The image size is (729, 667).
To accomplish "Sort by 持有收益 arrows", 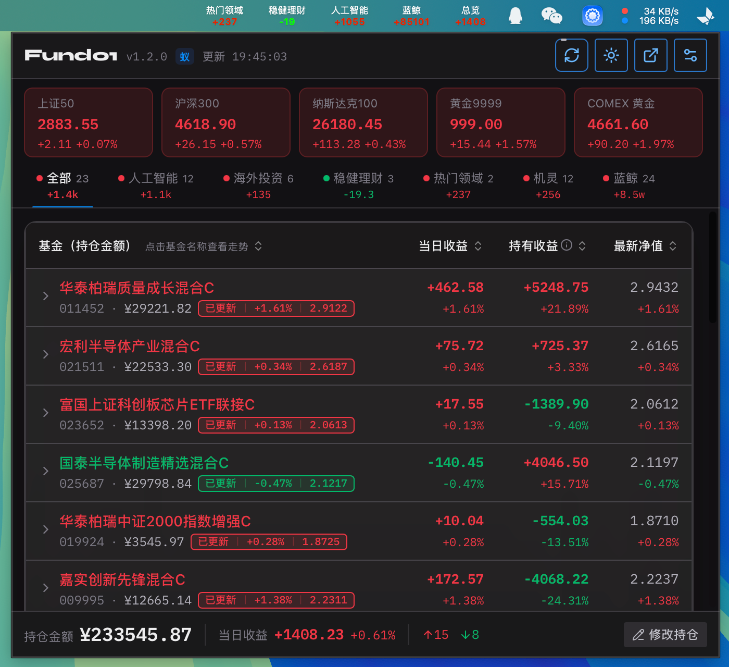I will coord(582,246).
